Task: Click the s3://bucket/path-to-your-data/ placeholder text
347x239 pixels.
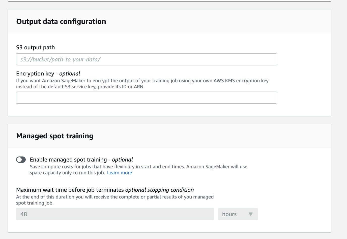Action: pyautogui.click(x=60, y=60)
